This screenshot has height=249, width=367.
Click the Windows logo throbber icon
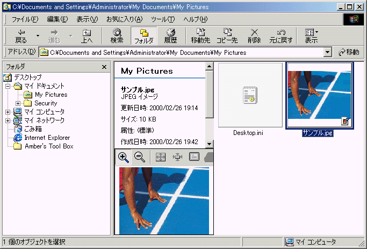point(354,19)
